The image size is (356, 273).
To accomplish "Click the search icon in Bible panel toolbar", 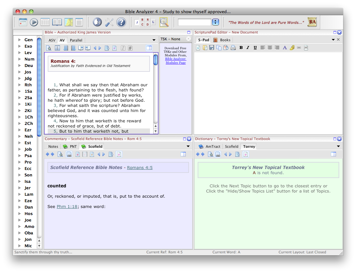I will (x=49, y=48).
